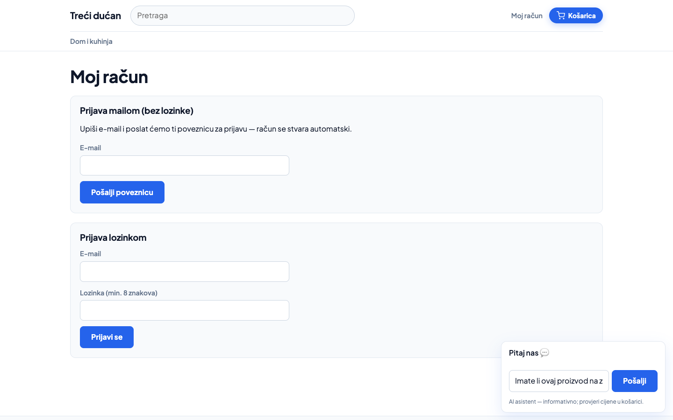The width and height of the screenshot is (673, 420).
Task: Click the Pošalji button in the chat widget
Action: click(x=635, y=381)
